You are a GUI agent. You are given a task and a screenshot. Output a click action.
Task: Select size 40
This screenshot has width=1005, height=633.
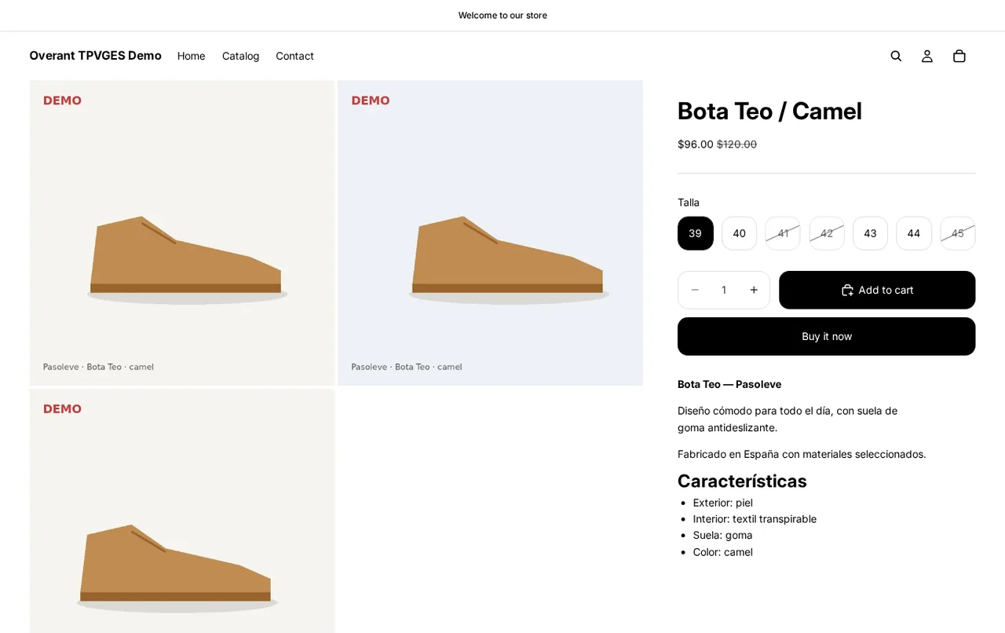740,233
